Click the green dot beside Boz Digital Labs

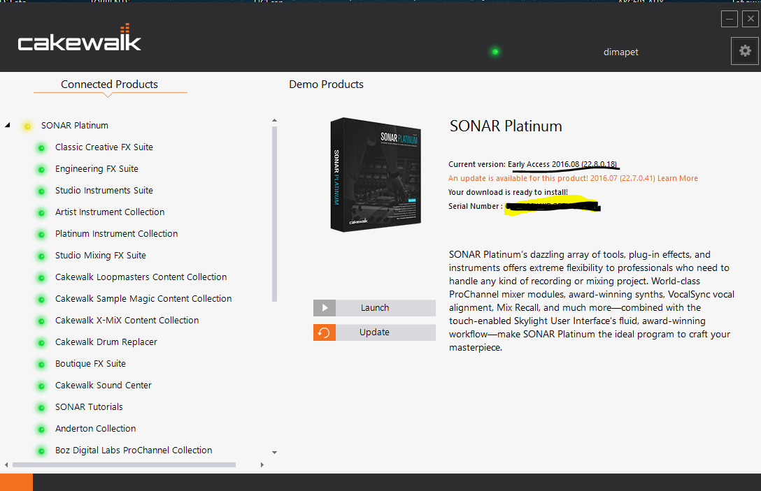(x=42, y=451)
